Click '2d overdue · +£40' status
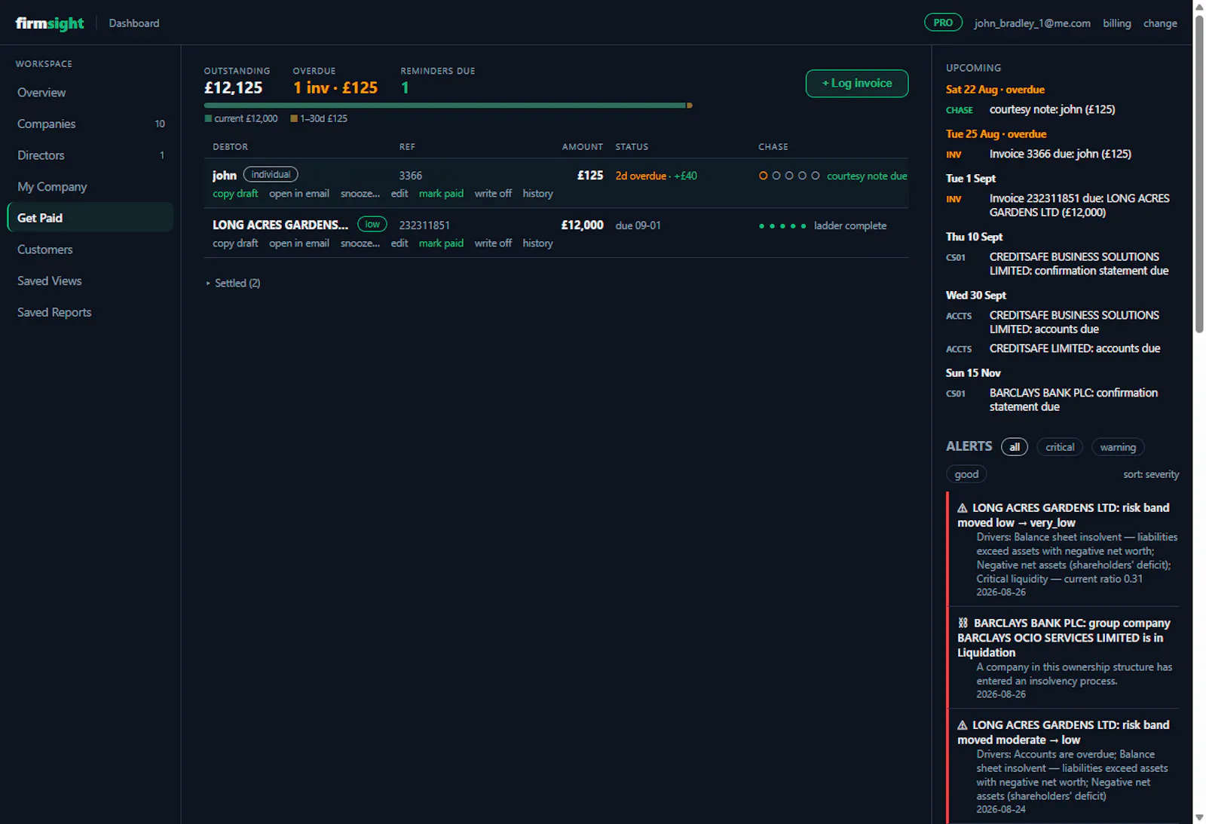The height and width of the screenshot is (824, 1206). [656, 176]
